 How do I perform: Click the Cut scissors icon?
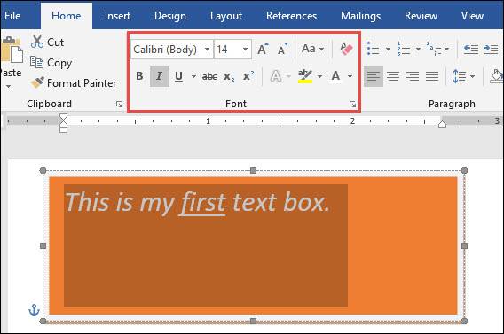[x=37, y=42]
